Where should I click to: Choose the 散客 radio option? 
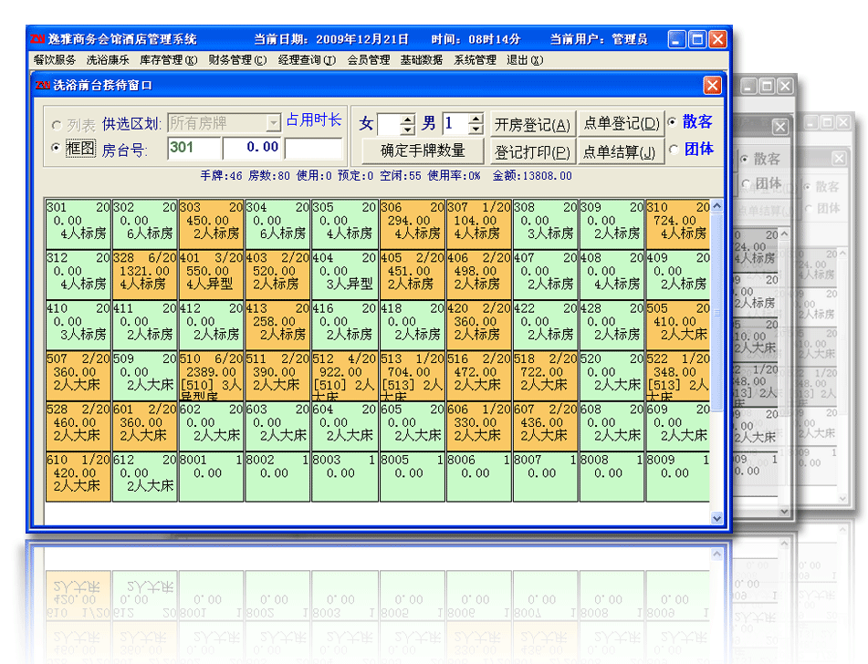673,122
